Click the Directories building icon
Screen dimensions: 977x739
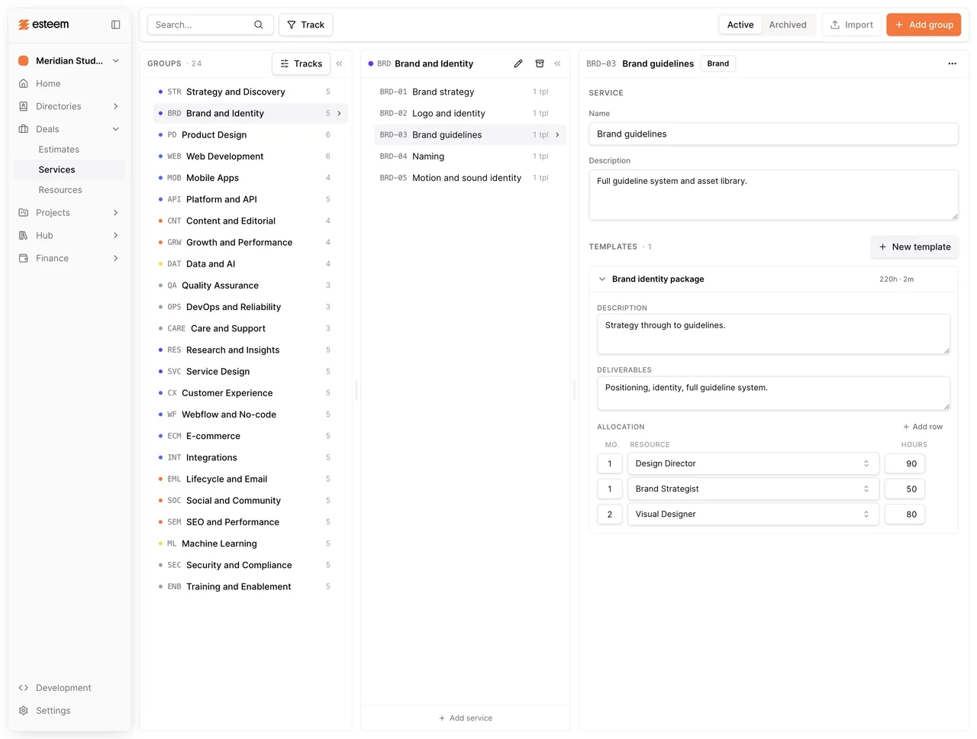[x=24, y=106]
